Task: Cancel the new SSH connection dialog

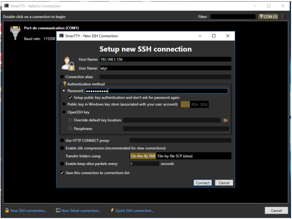Action: click(224, 182)
